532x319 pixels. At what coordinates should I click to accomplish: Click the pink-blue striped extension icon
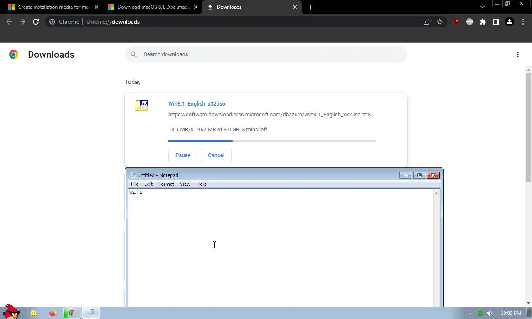coord(470,22)
